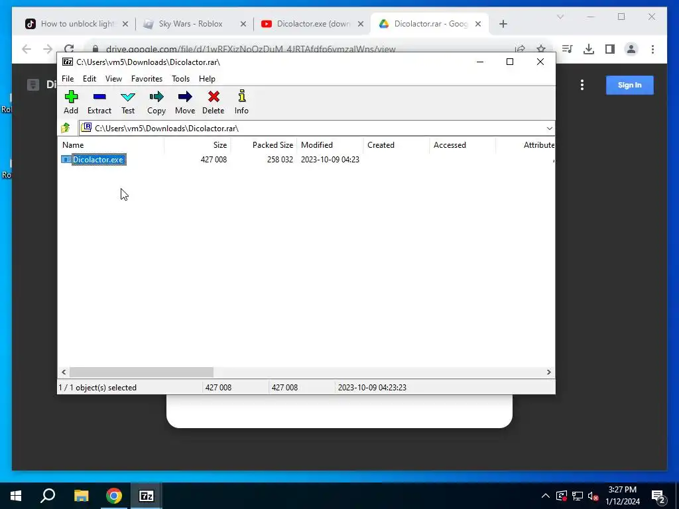This screenshot has width=679, height=509.
Task: Click the scroll right arrow of the file list
Action: point(549,372)
